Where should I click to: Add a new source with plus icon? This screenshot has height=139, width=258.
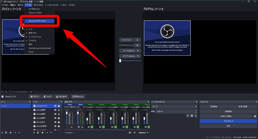pos(34,133)
